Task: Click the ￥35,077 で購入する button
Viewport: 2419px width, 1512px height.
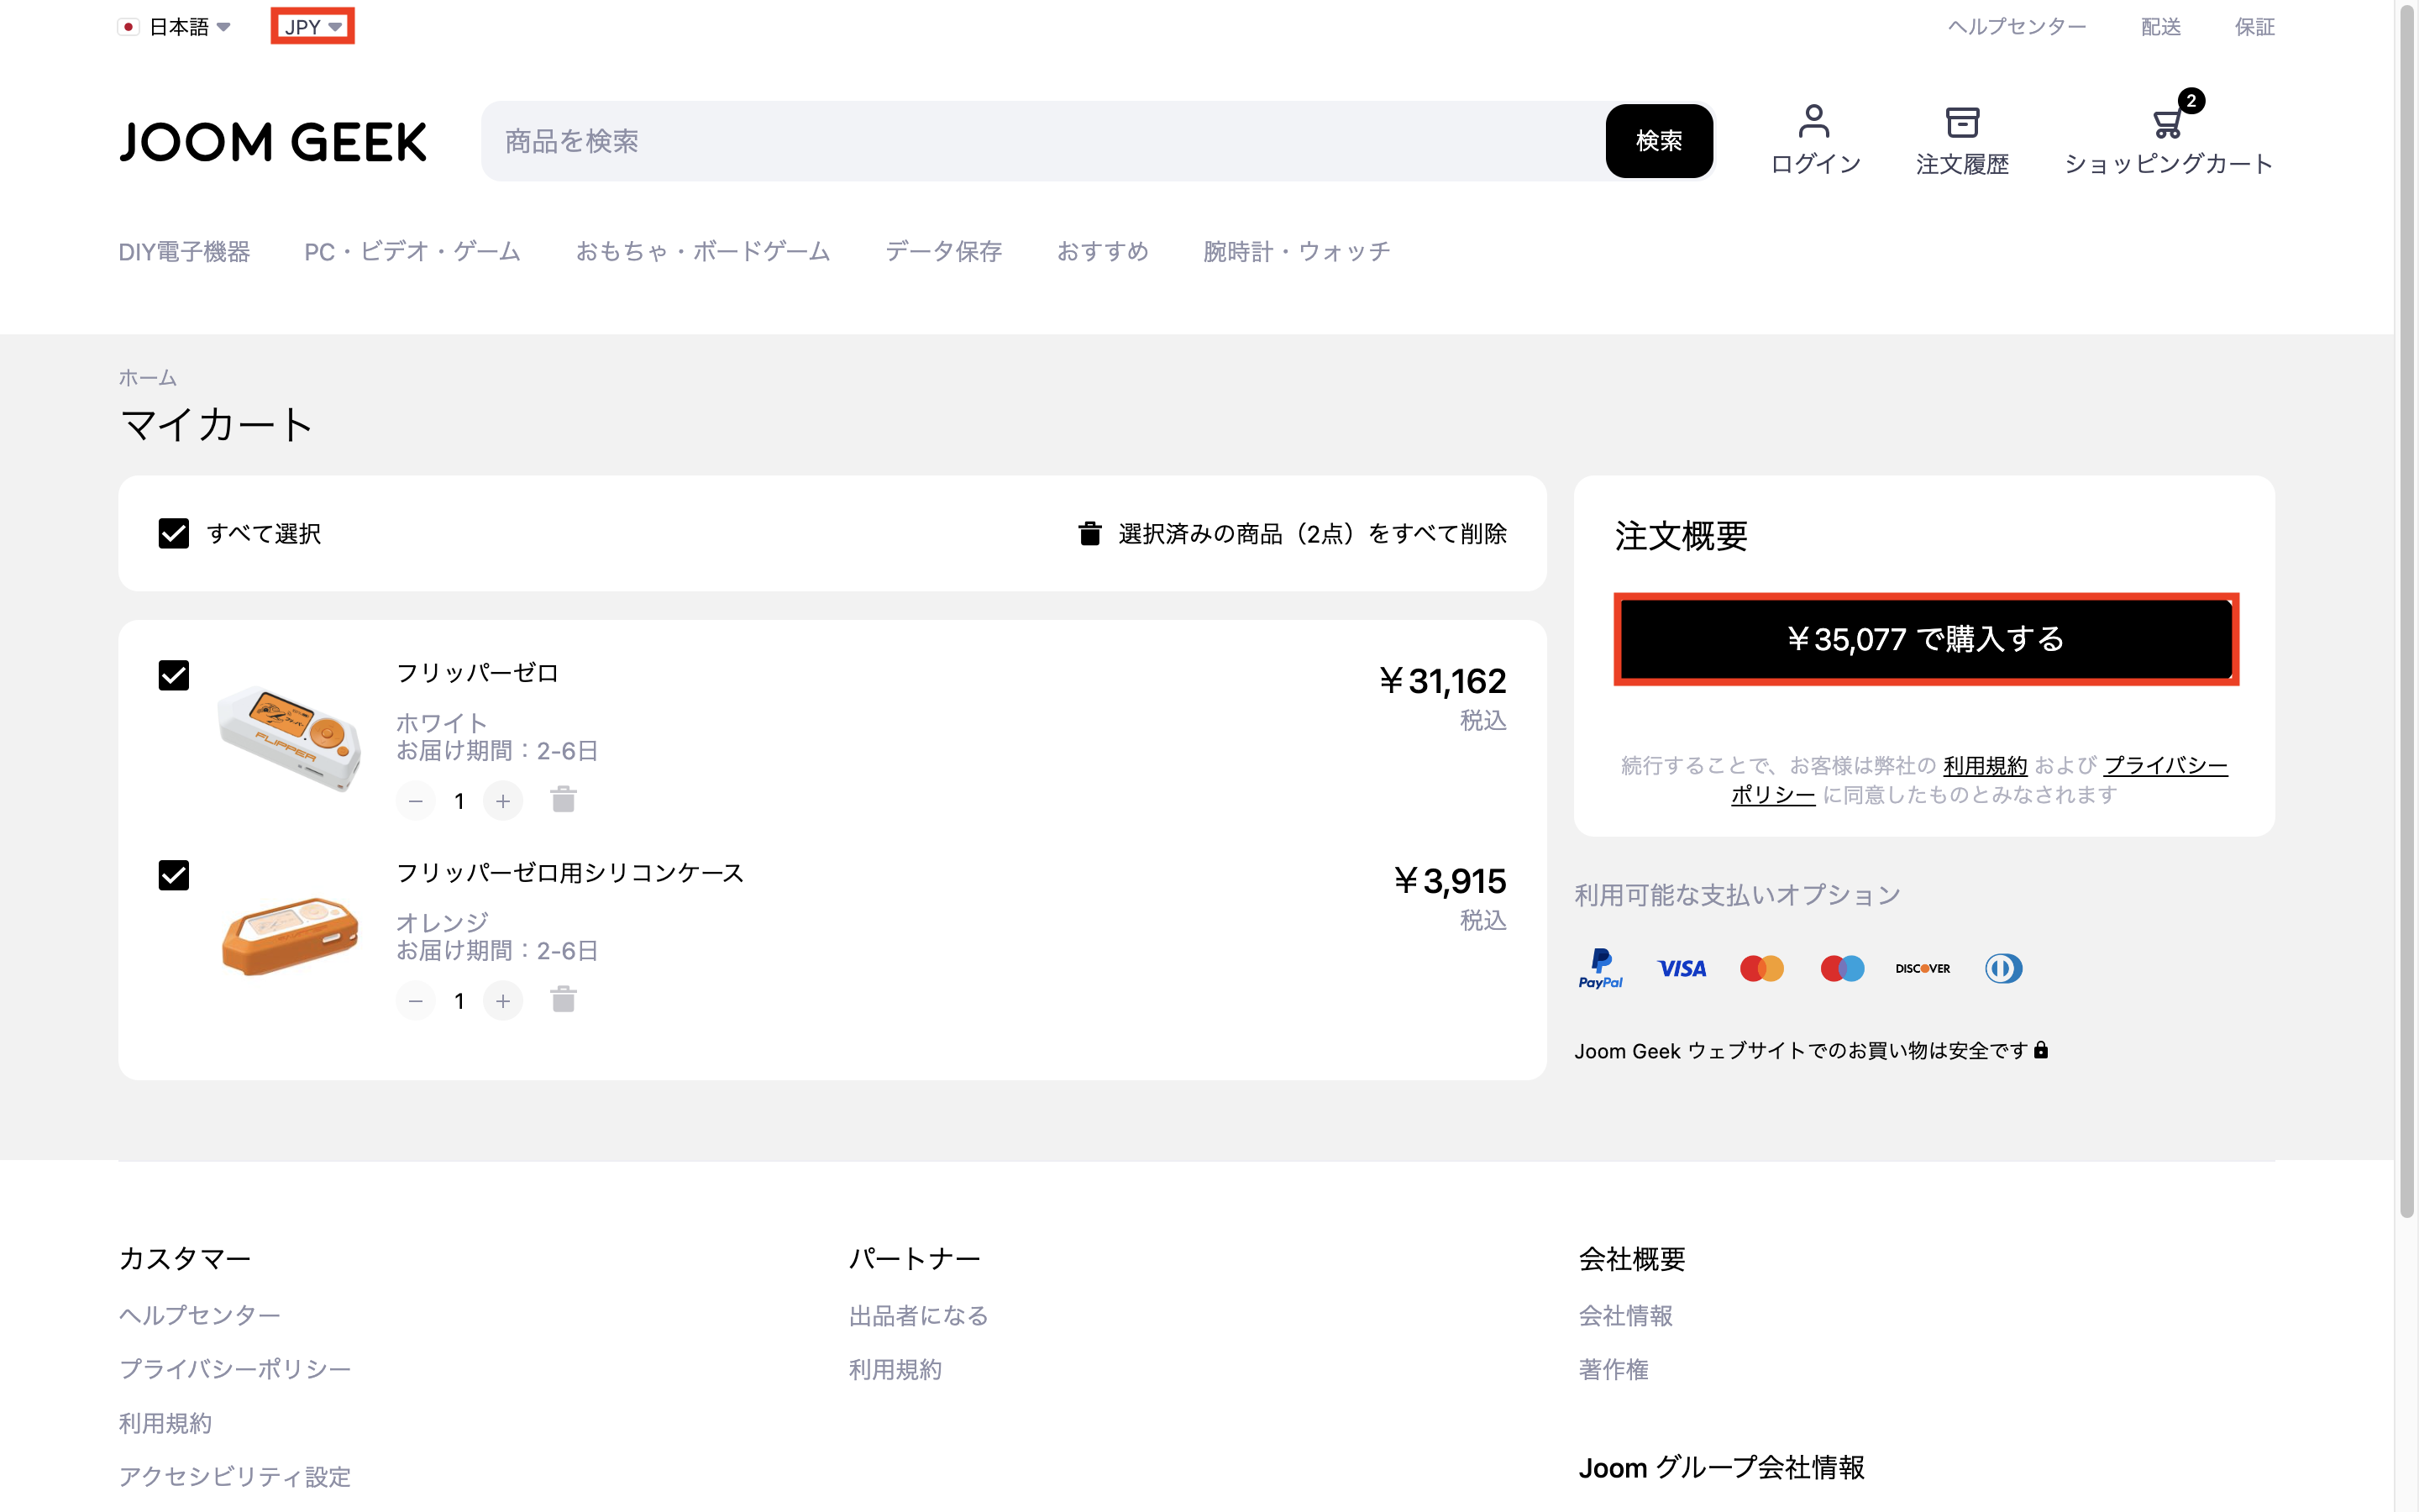Action: click(x=1925, y=640)
